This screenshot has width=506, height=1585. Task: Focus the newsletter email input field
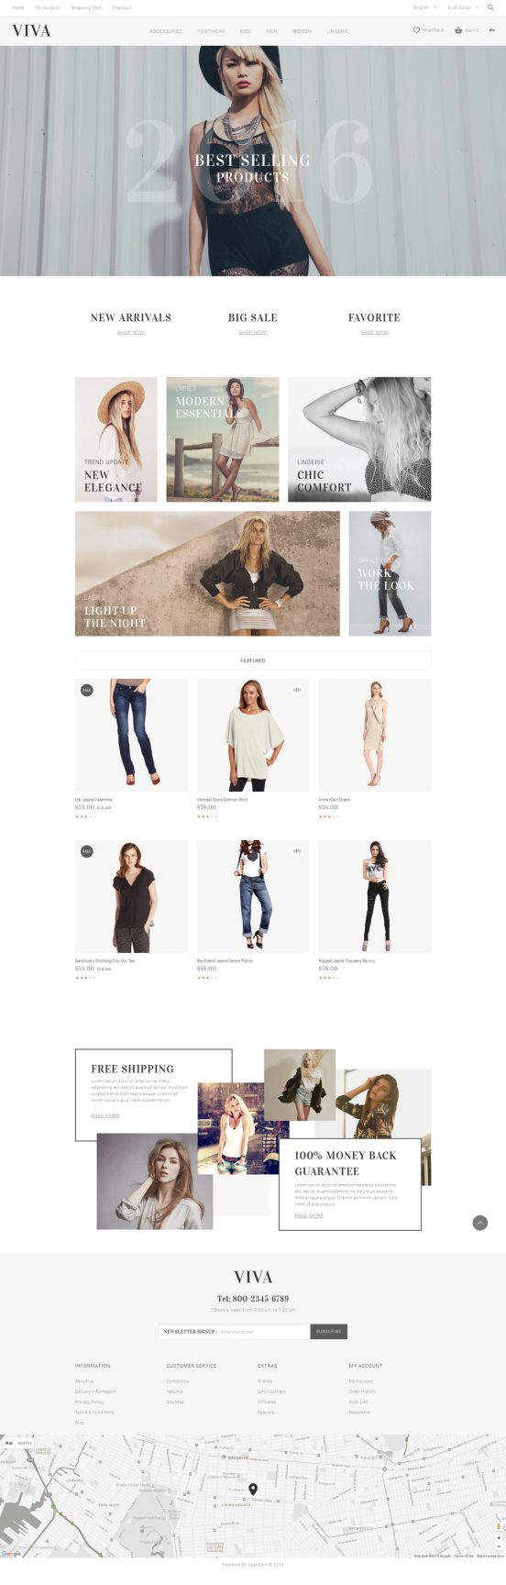263,1331
